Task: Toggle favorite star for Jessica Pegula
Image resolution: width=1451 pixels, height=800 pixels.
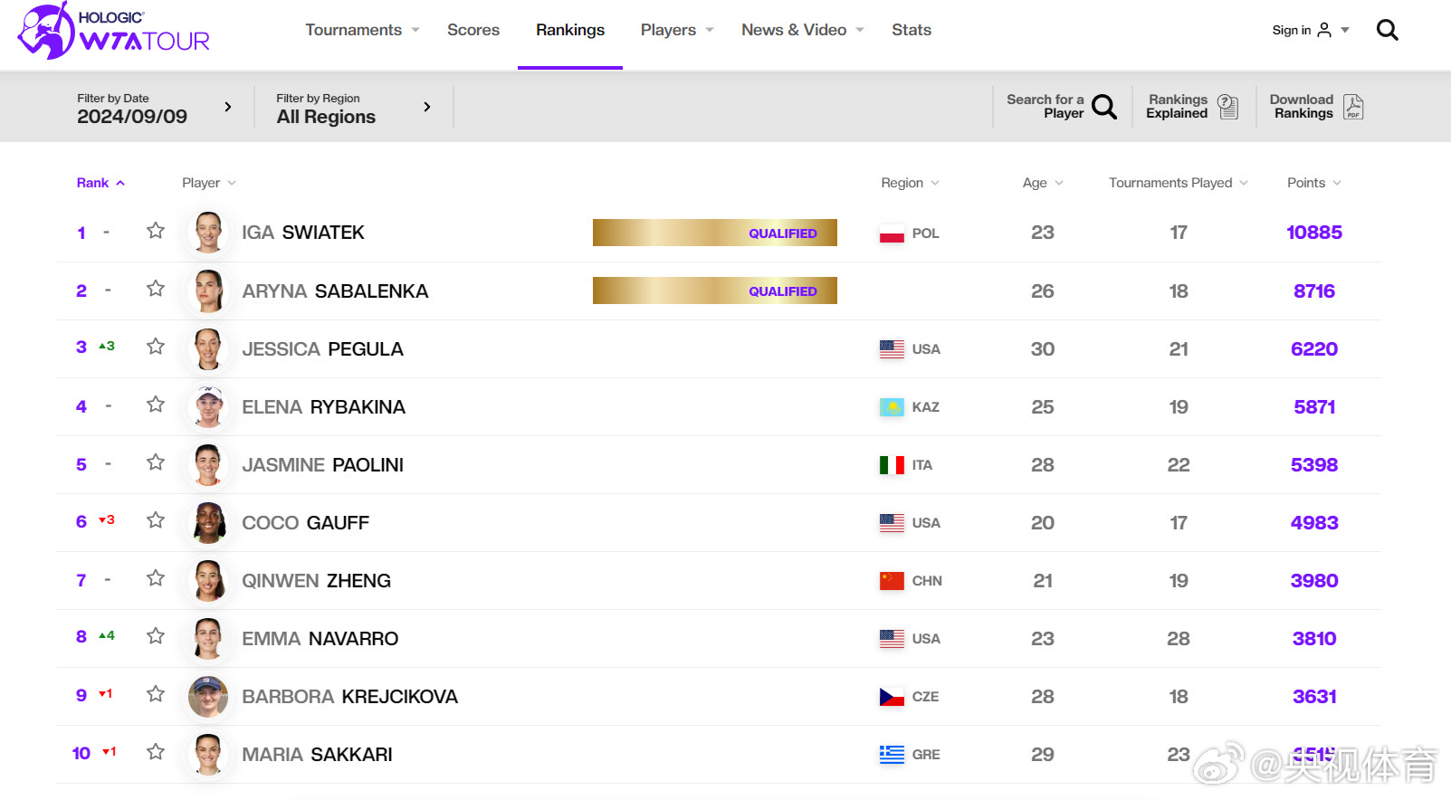Action: (156, 347)
